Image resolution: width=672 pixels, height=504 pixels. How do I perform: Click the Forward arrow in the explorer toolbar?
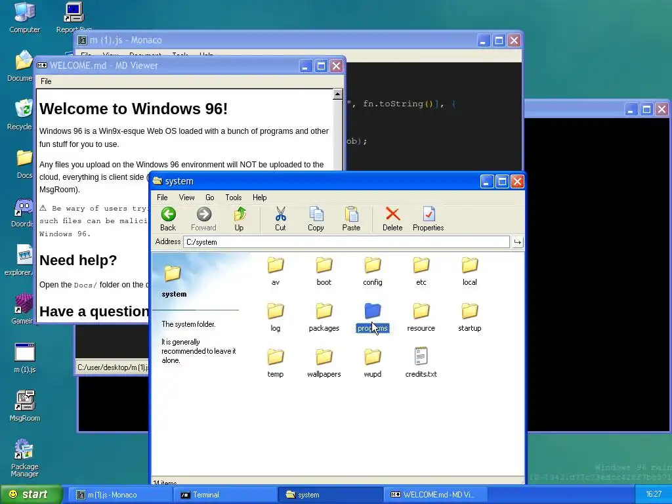203,219
